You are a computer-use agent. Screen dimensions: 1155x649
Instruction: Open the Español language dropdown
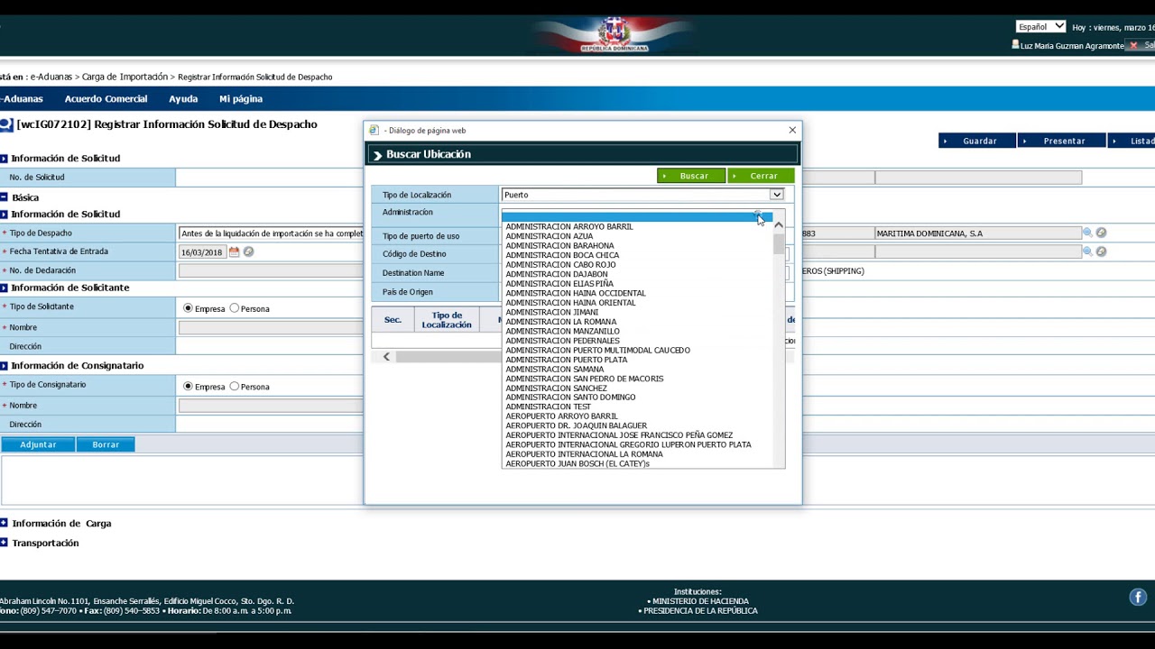(x=1041, y=26)
